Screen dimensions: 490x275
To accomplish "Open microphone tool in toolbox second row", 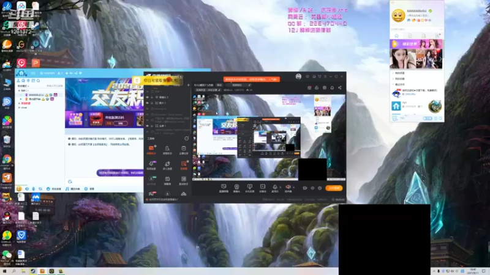I will point(151,165).
